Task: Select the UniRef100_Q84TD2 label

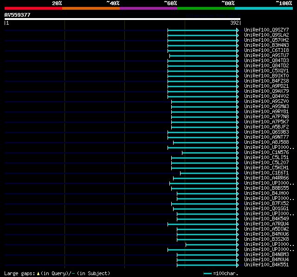Action: click(x=266, y=66)
